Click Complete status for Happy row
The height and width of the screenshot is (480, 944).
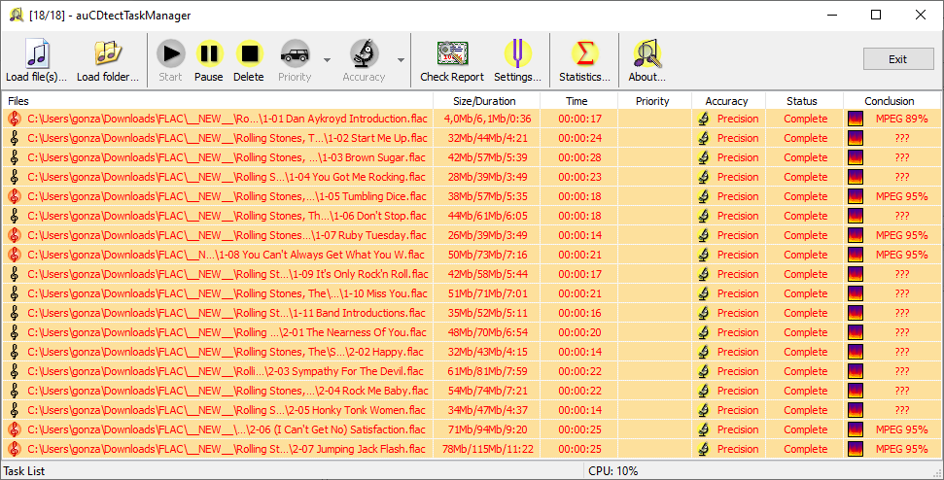click(x=806, y=352)
